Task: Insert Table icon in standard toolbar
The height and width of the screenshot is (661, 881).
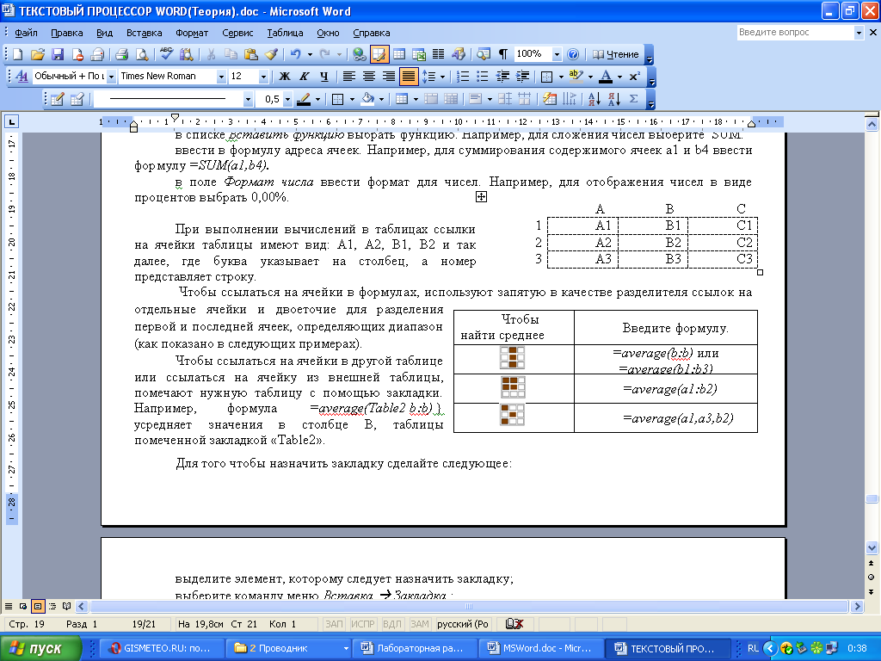Action: pos(399,54)
